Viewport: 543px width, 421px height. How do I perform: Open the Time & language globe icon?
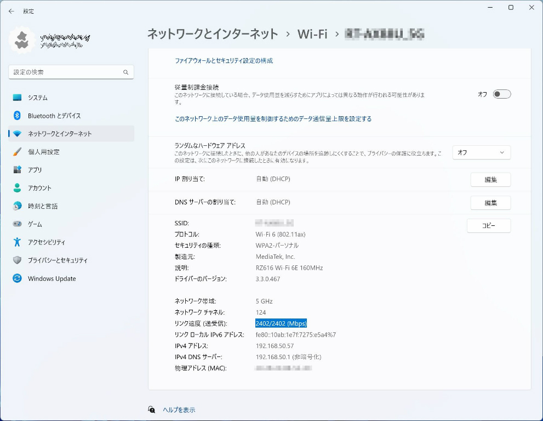pyautogui.click(x=17, y=206)
